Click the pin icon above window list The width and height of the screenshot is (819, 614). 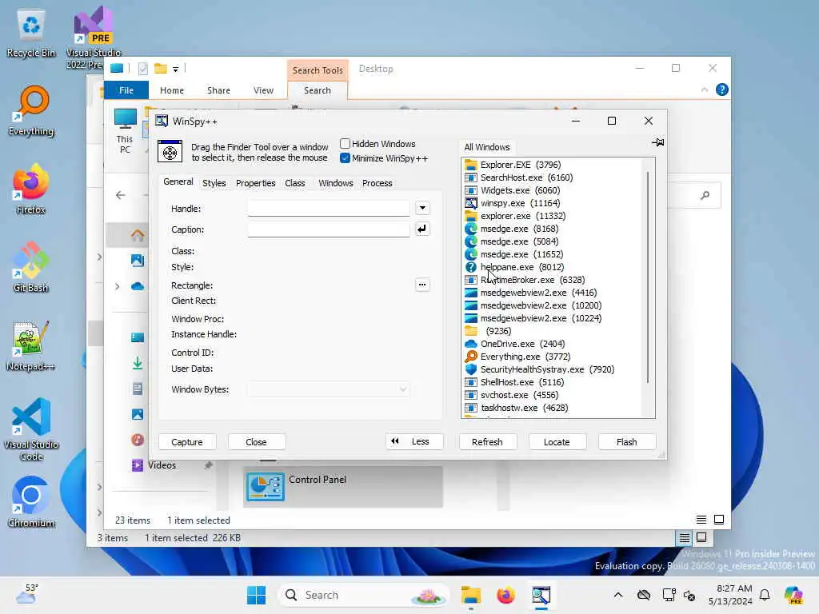click(x=657, y=142)
